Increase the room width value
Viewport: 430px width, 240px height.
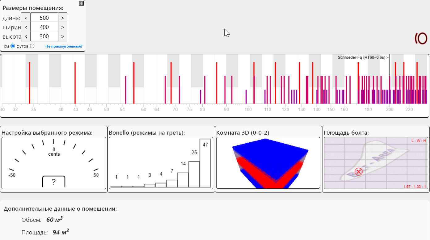pos(62,27)
